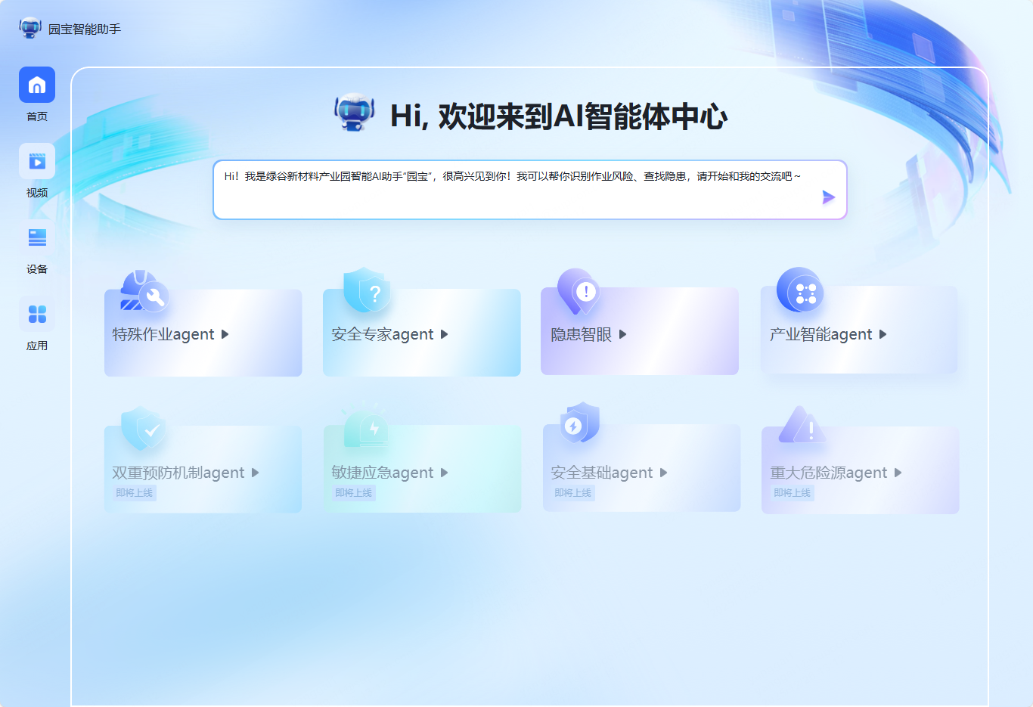Click the Hi, 欢迎来到AI智能体中心 heading
Image resolution: width=1033 pixels, height=707 pixels.
[559, 116]
